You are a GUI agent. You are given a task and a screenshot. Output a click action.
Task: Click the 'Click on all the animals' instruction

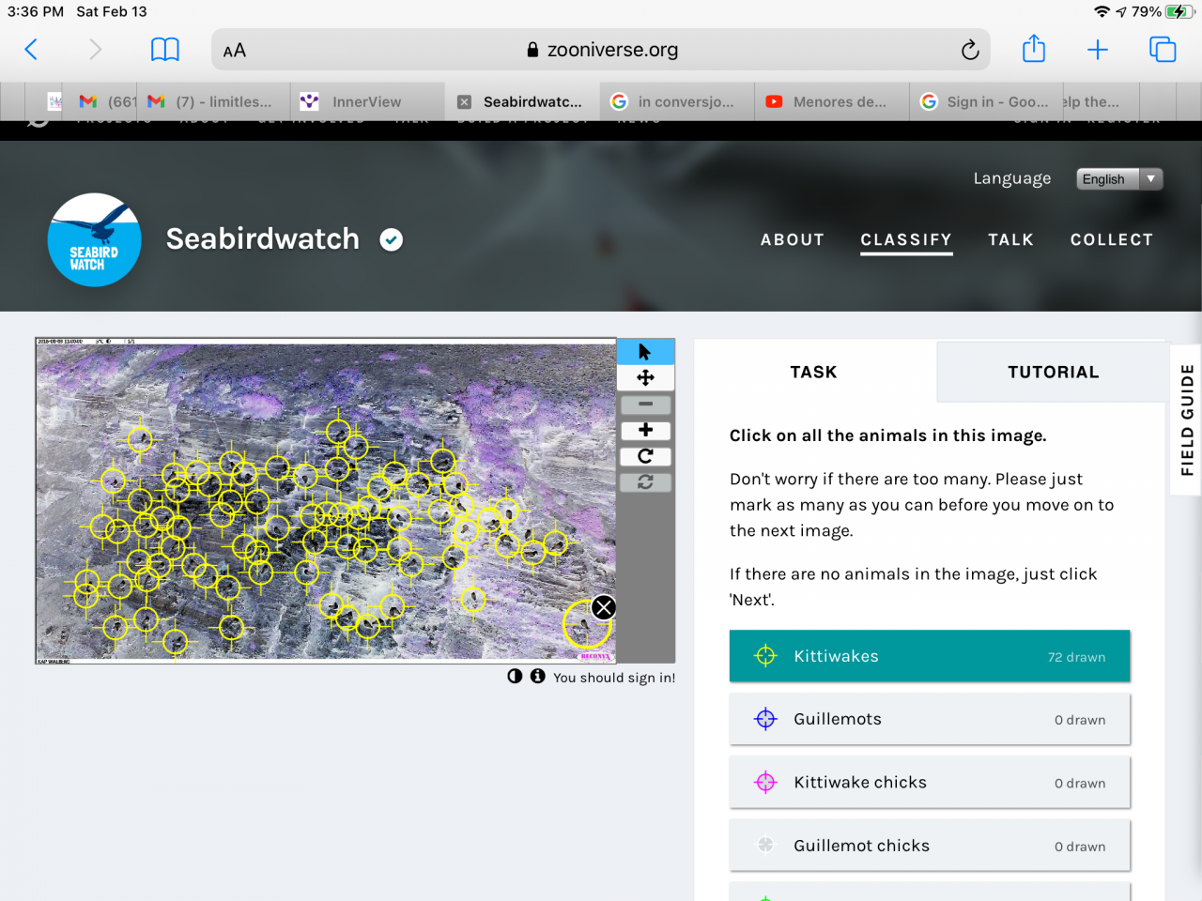[887, 435]
